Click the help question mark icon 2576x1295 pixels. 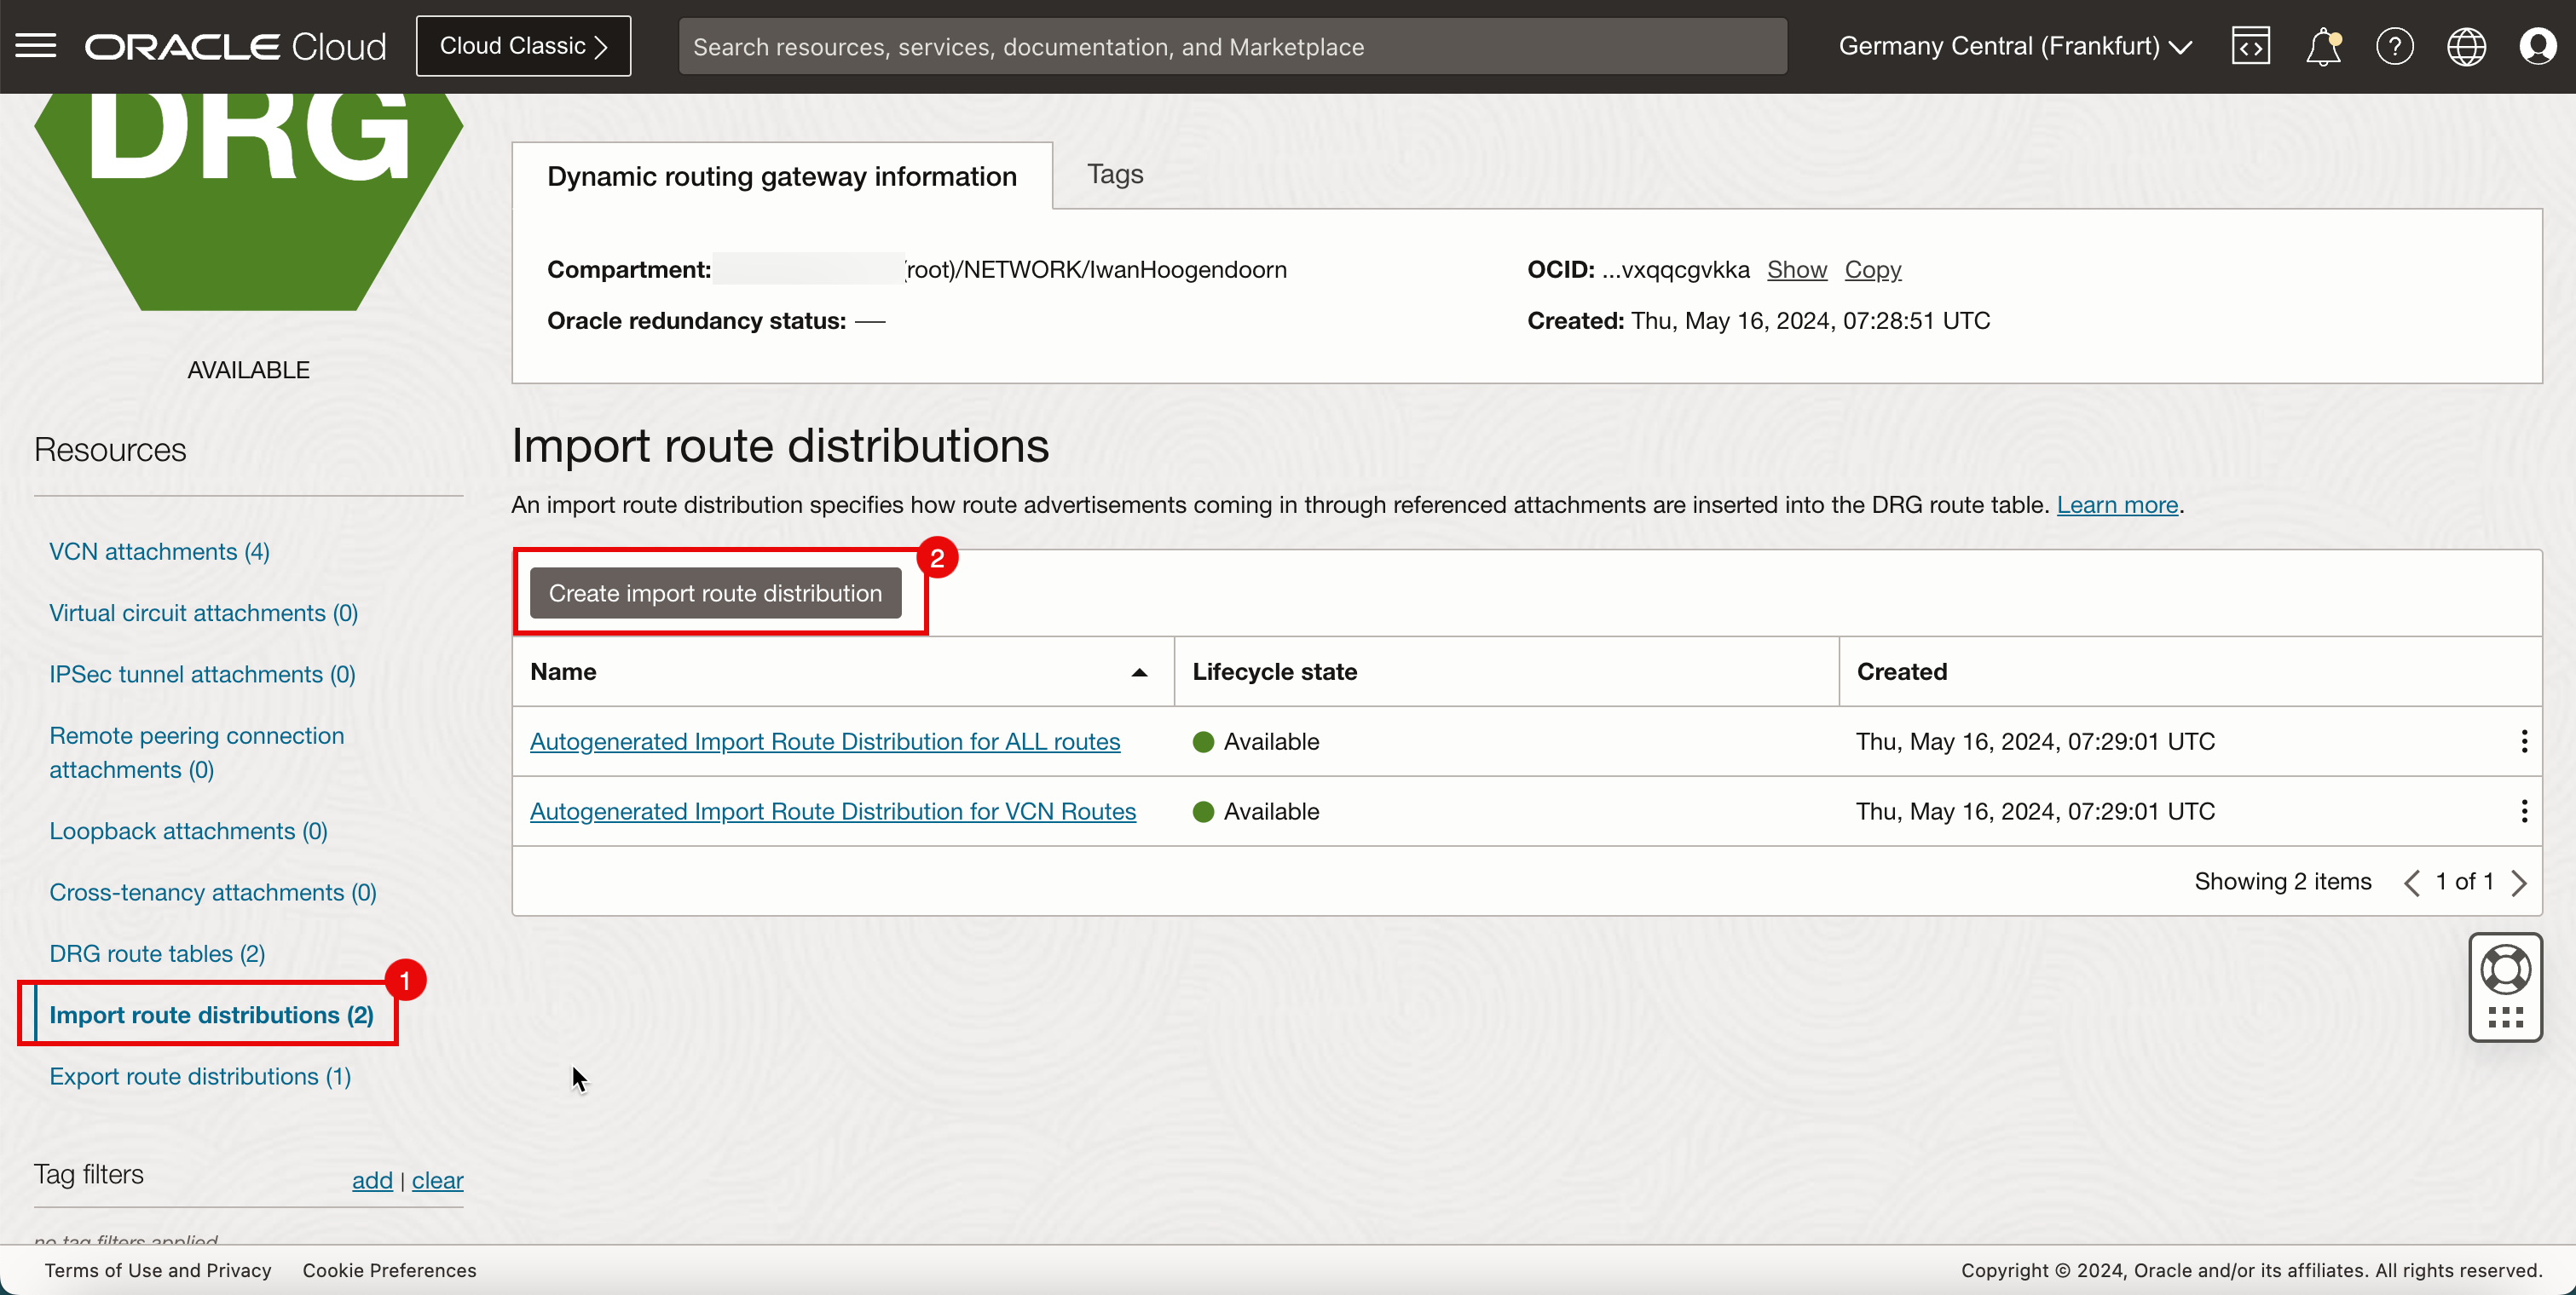(2396, 44)
